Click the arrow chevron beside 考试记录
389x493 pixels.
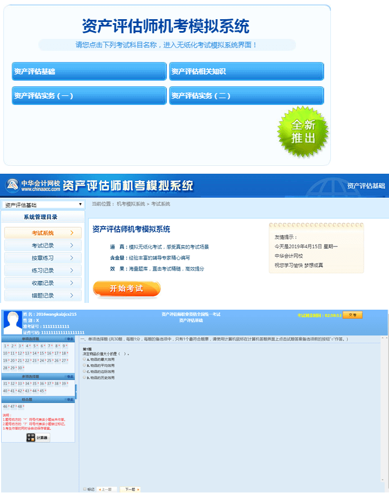pyautogui.click(x=72, y=245)
